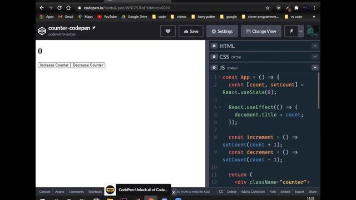Open pen Settings
This screenshot has height=200, width=356.
(222, 31)
